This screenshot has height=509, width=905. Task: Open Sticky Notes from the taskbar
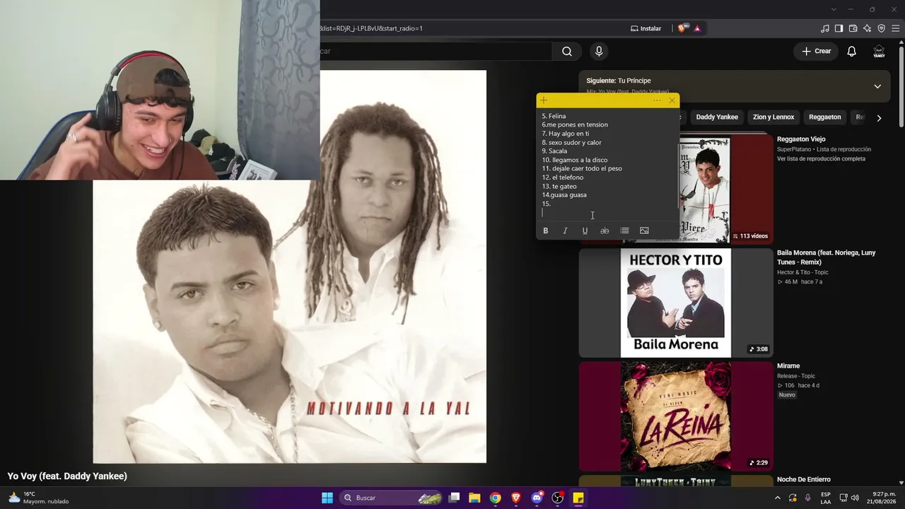tap(578, 498)
